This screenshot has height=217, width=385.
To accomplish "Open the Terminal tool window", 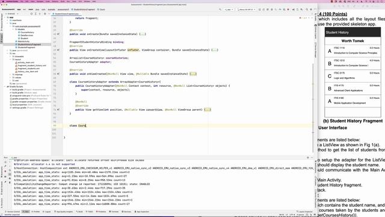I will tap(114, 212).
